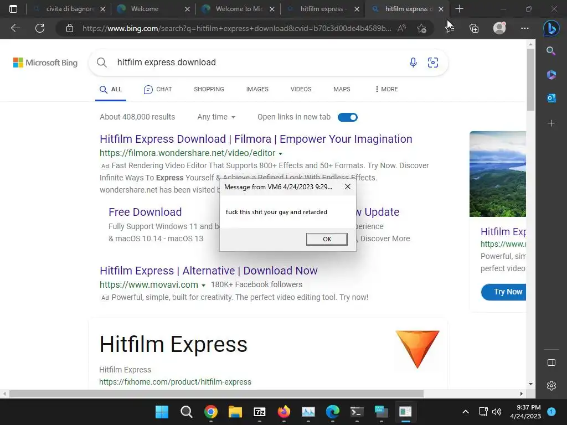Open the browser profile avatar
Viewport: 567px width, 425px height.
499,28
